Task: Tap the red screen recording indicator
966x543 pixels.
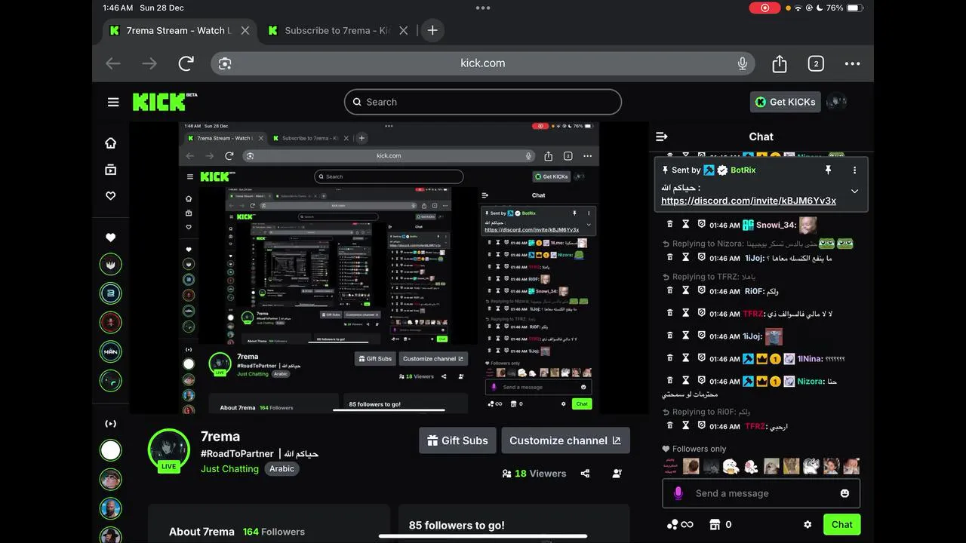Action: pyautogui.click(x=764, y=8)
